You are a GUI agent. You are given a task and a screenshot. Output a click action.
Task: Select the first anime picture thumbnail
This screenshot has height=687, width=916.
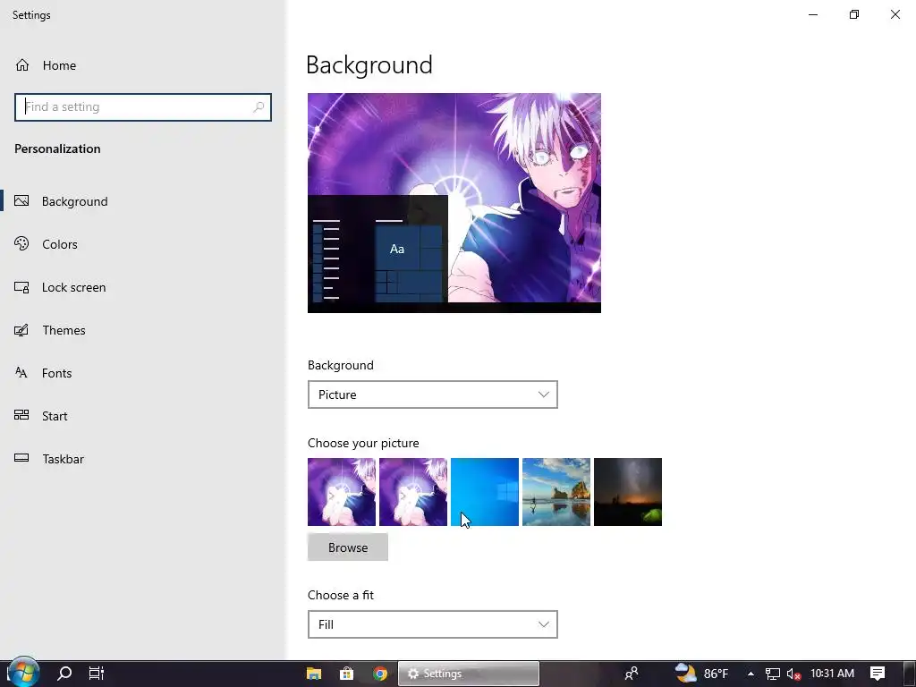coord(342,492)
